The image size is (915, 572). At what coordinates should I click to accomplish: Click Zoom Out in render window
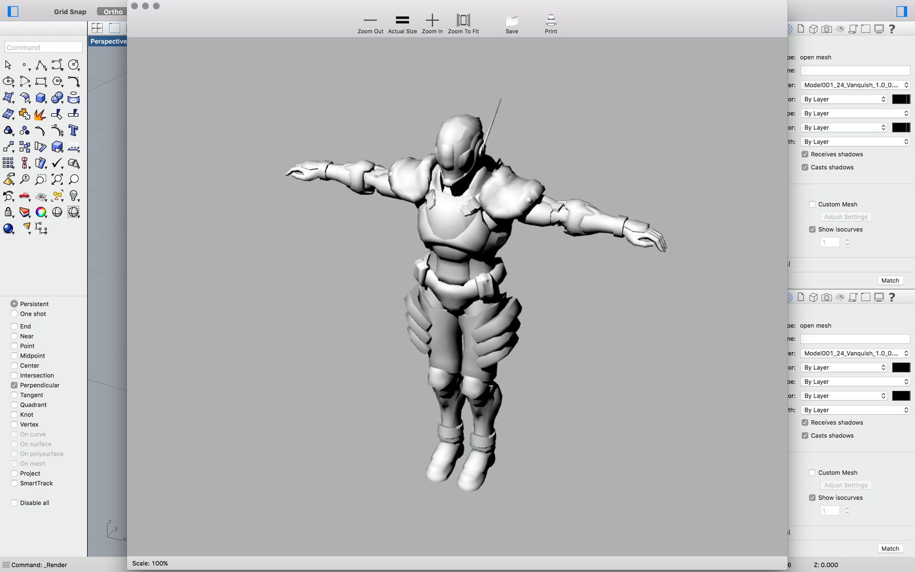370,24
